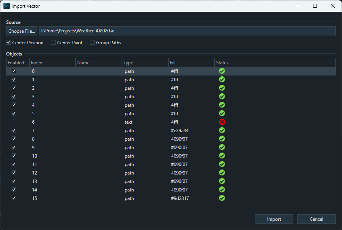Click the red error status icon for index 6
The height and width of the screenshot is (230, 342).
coord(222,122)
